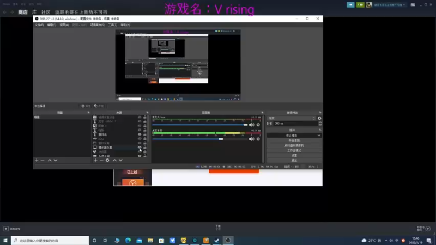436x245 pixels.
Task: Open Microsoft Edge from the taskbar
Action: pyautogui.click(x=128, y=240)
